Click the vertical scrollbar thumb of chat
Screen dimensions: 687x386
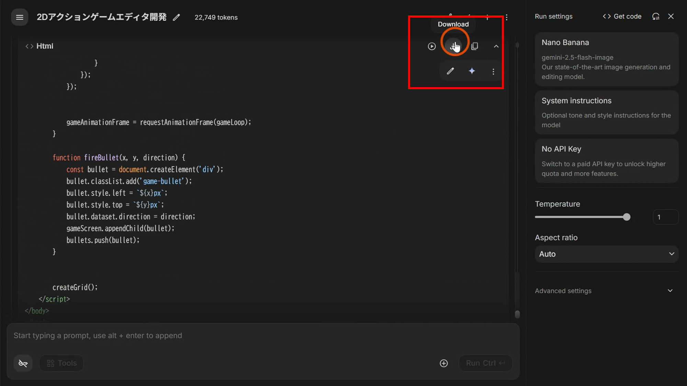click(x=517, y=314)
